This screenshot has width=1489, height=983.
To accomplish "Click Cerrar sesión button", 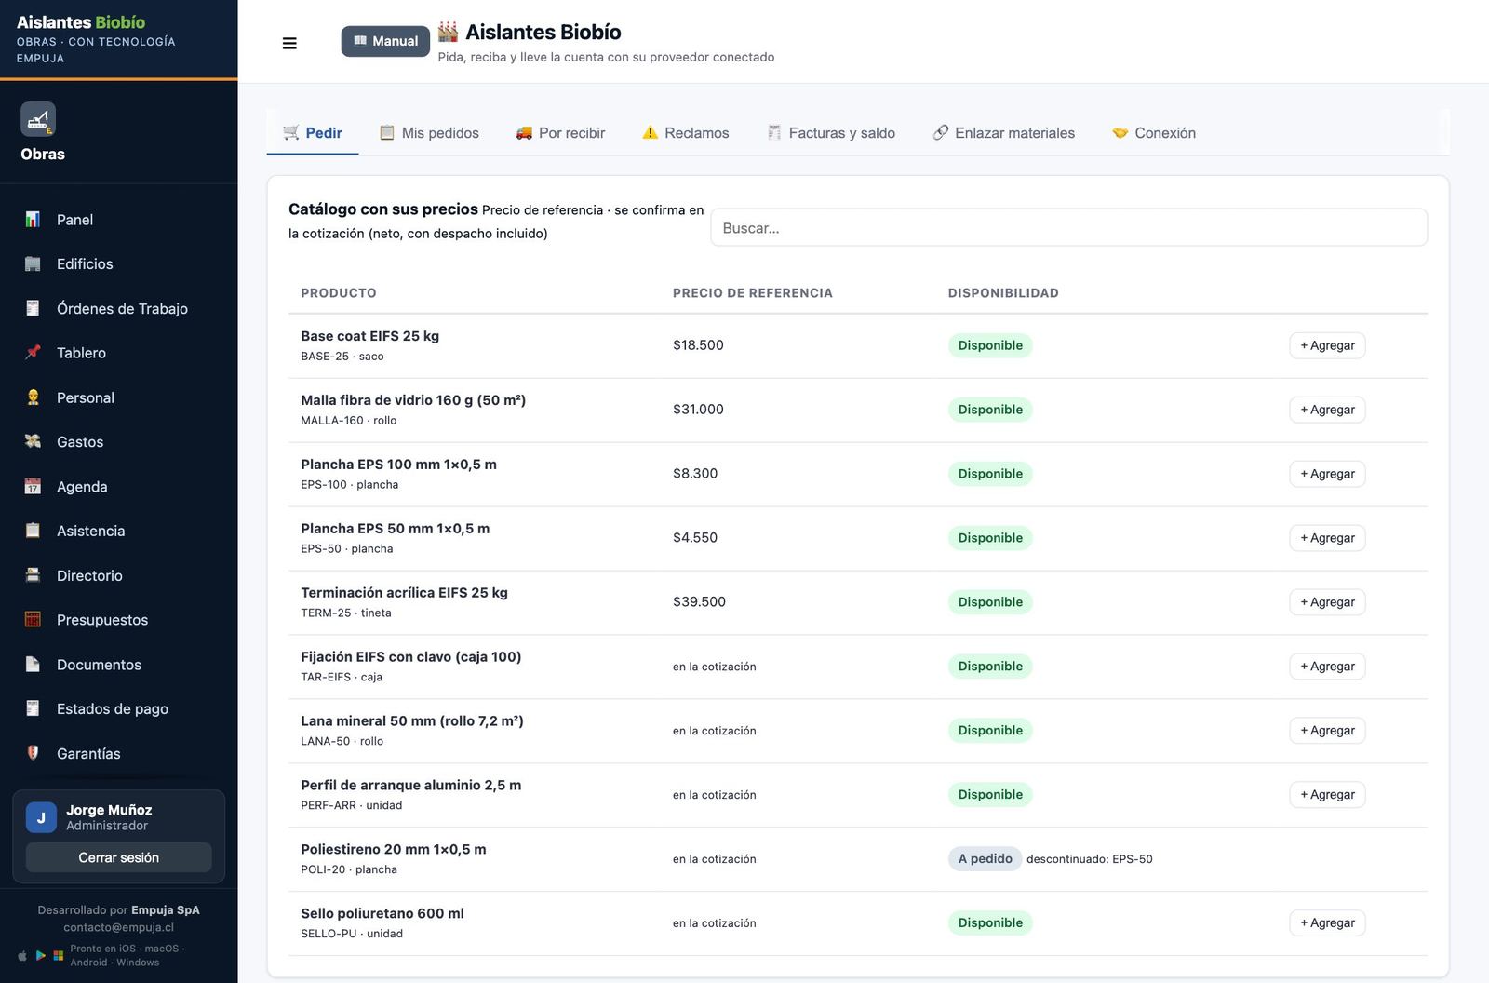I will tap(119, 857).
